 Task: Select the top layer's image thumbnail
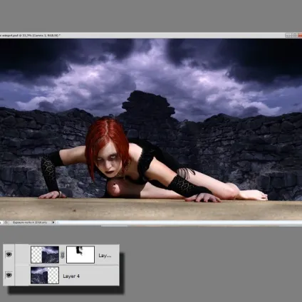coord(45,254)
